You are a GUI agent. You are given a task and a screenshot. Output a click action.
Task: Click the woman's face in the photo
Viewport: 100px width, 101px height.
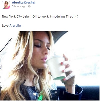(x=41, y=50)
